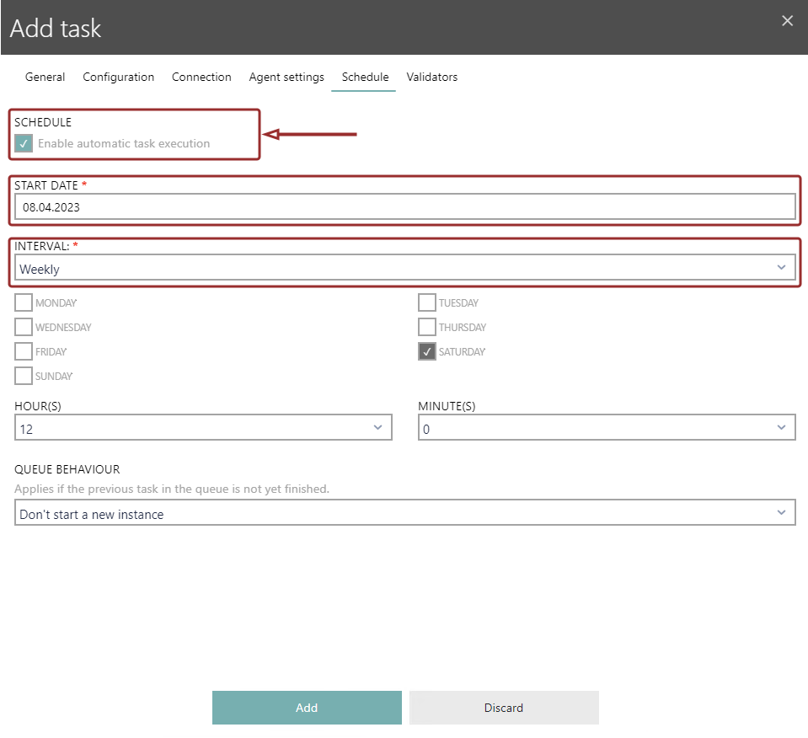Screen dimensions: 808x738
Task: Open the Configuration tab
Action: [x=118, y=77]
